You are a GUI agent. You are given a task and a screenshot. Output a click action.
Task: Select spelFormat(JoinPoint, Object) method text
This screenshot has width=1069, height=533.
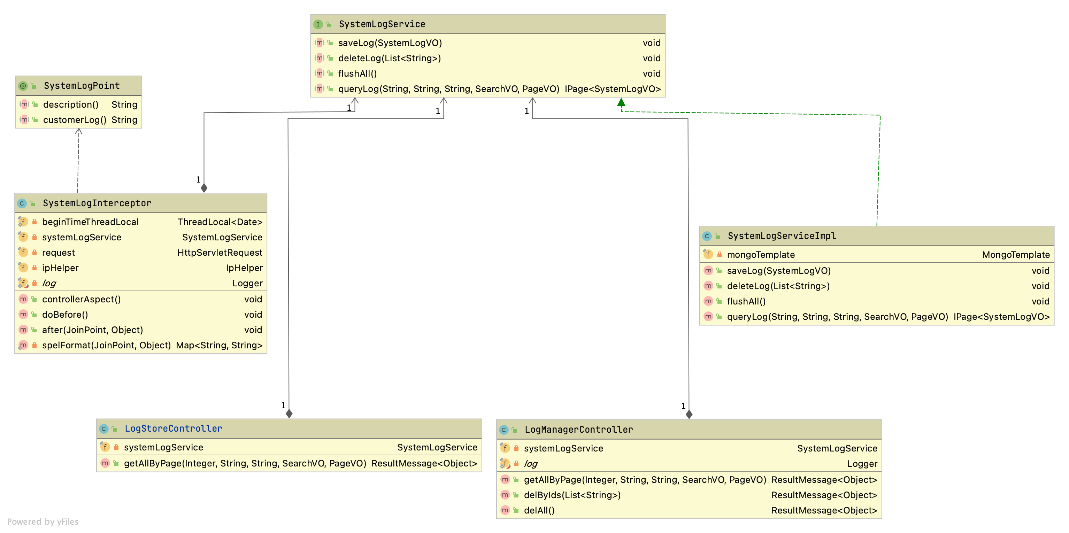pyautogui.click(x=106, y=345)
